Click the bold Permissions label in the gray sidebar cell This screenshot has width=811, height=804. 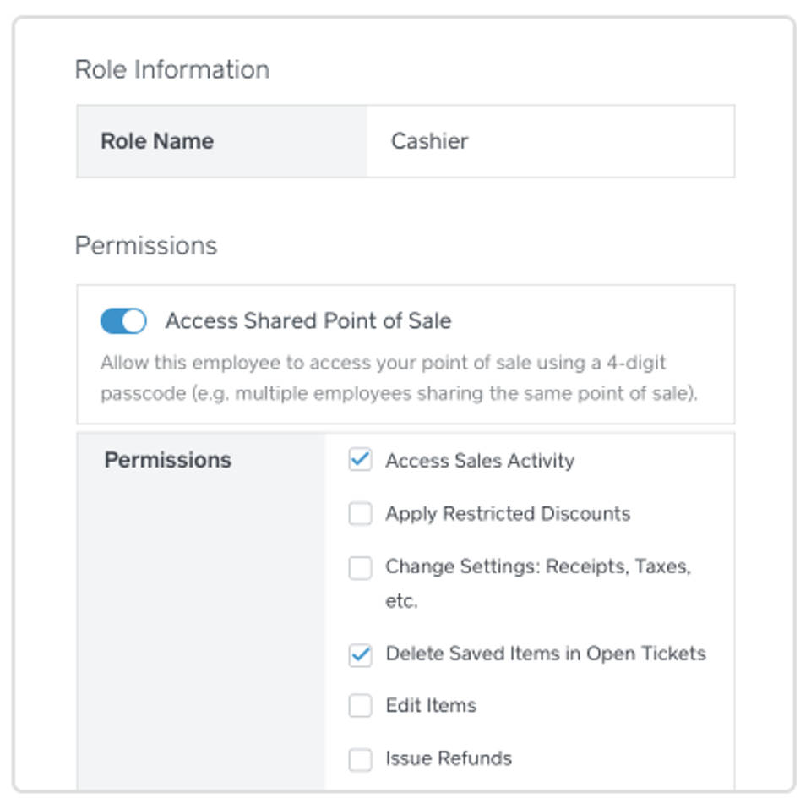pos(167,461)
